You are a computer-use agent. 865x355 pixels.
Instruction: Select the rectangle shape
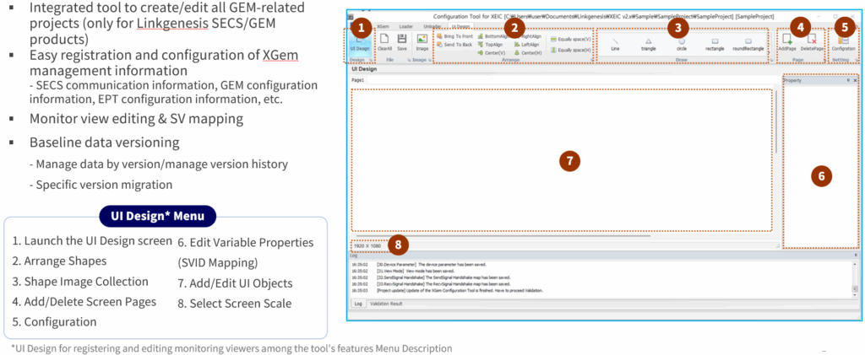(715, 45)
